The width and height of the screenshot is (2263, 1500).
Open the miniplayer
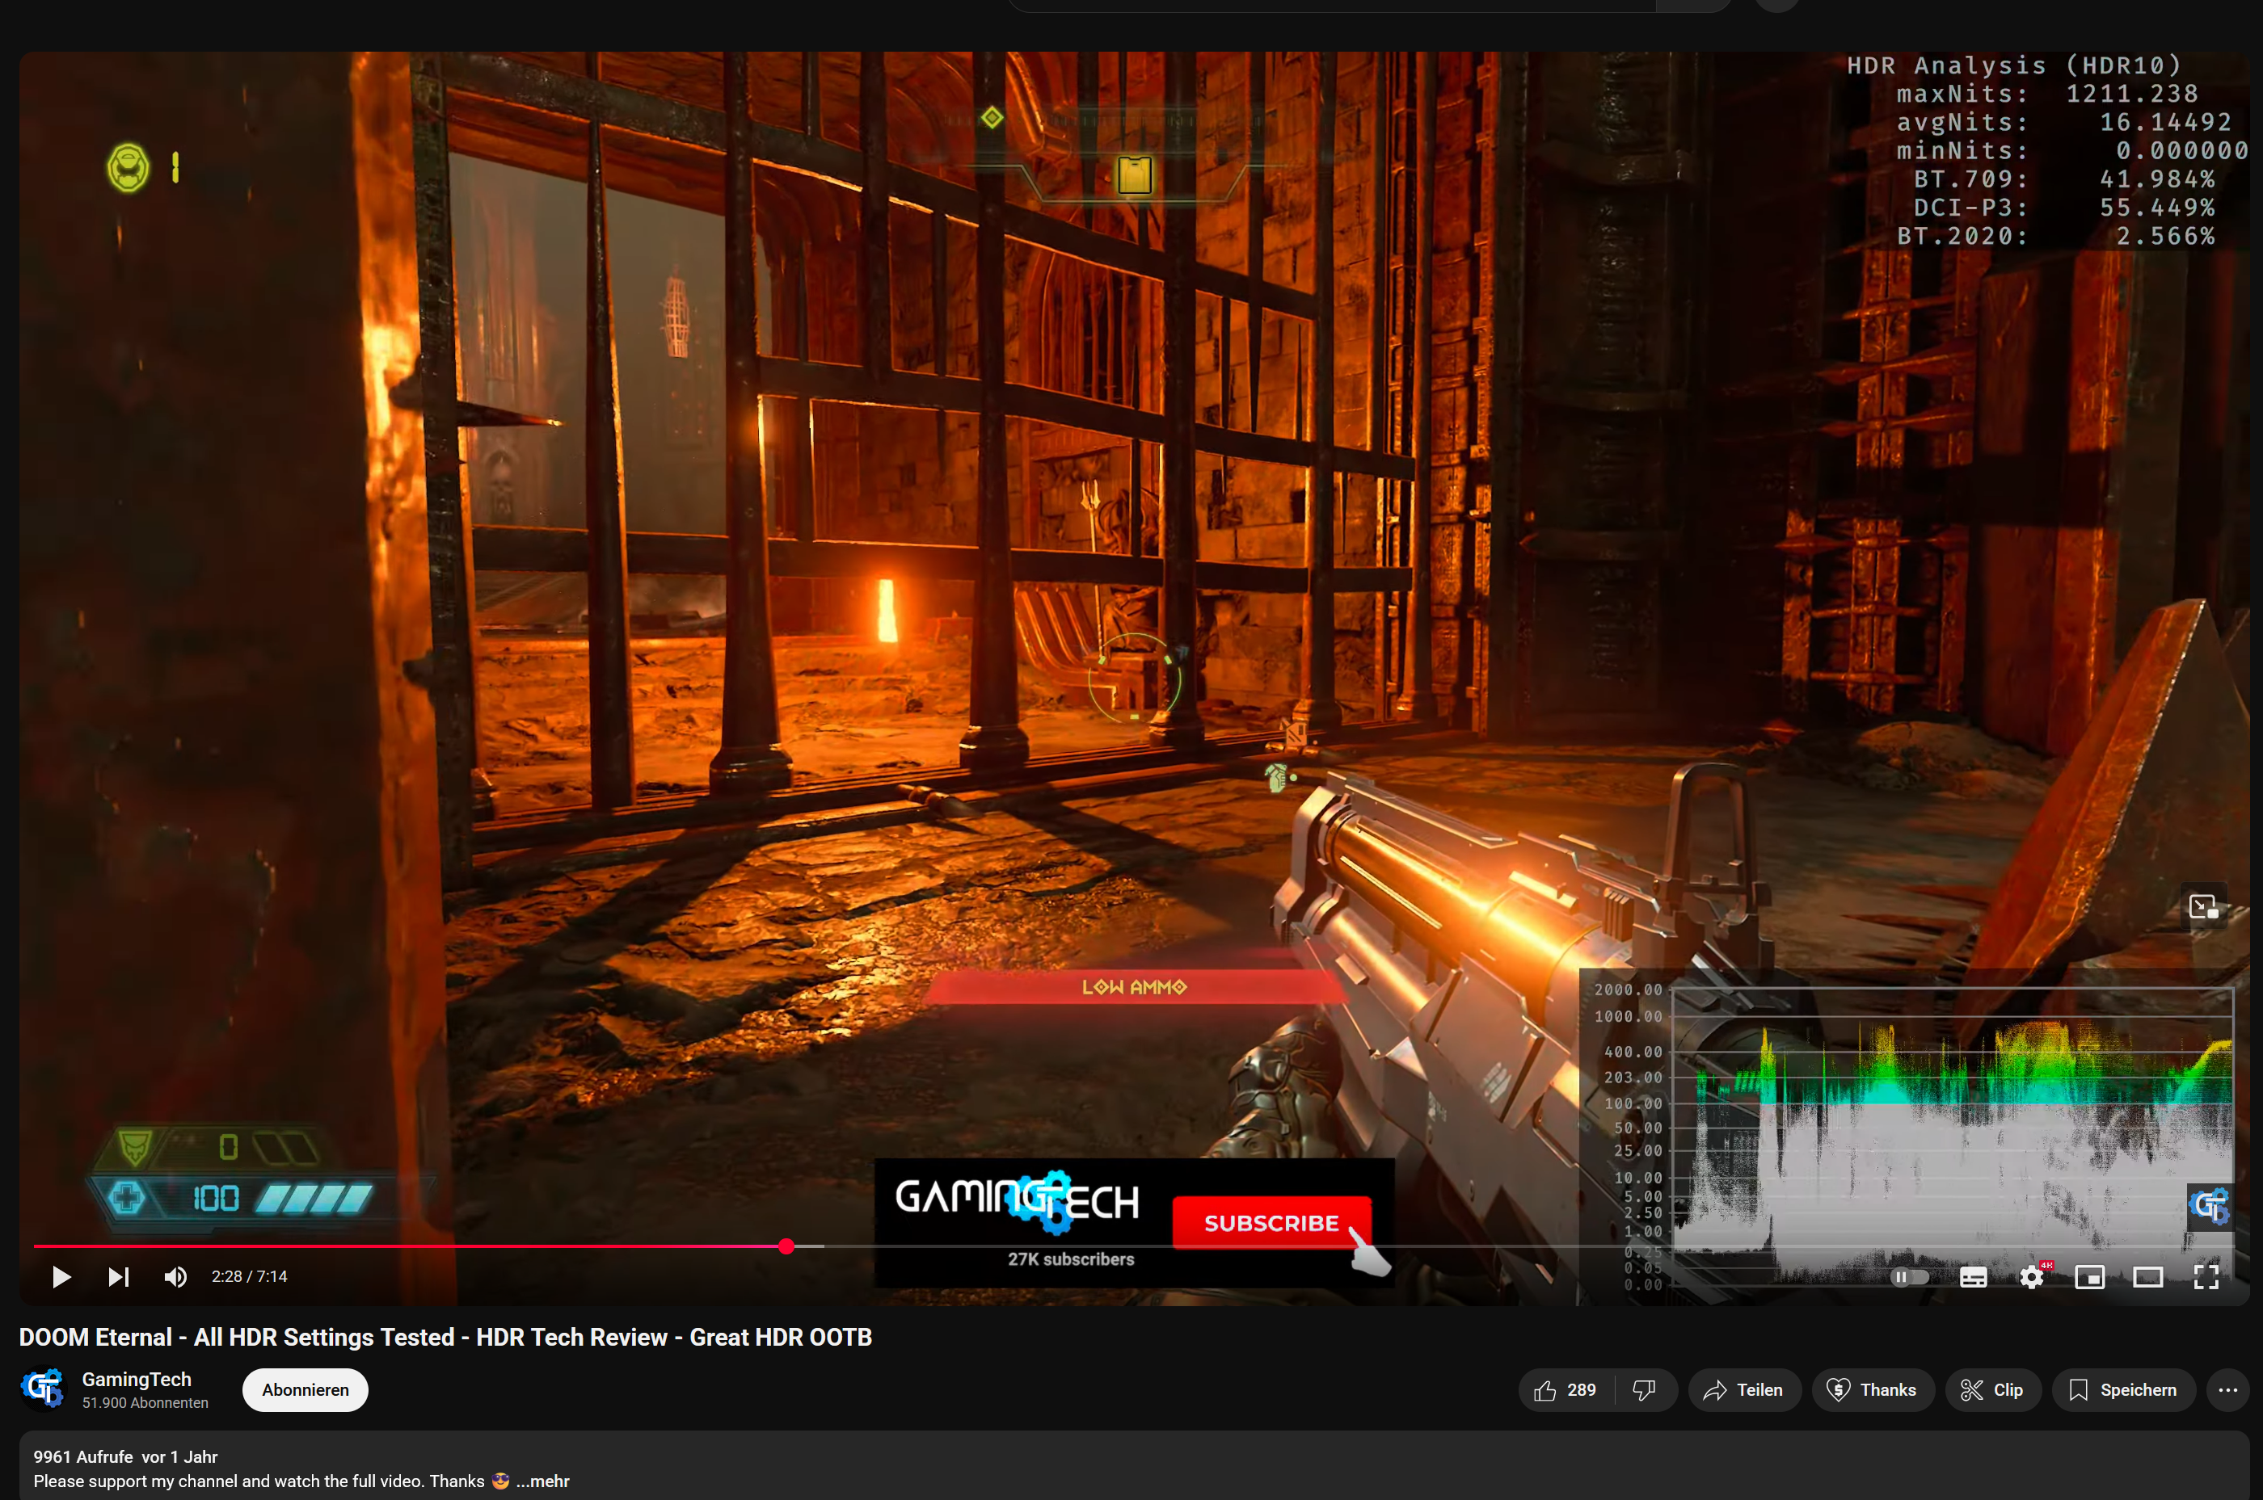coord(2090,1277)
